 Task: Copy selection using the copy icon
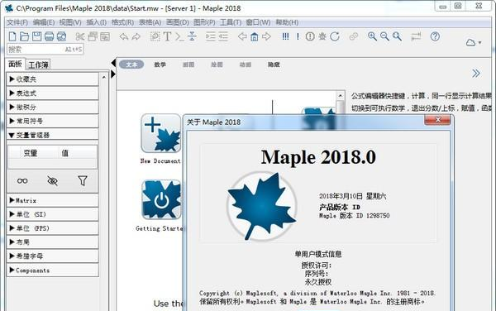[93, 36]
